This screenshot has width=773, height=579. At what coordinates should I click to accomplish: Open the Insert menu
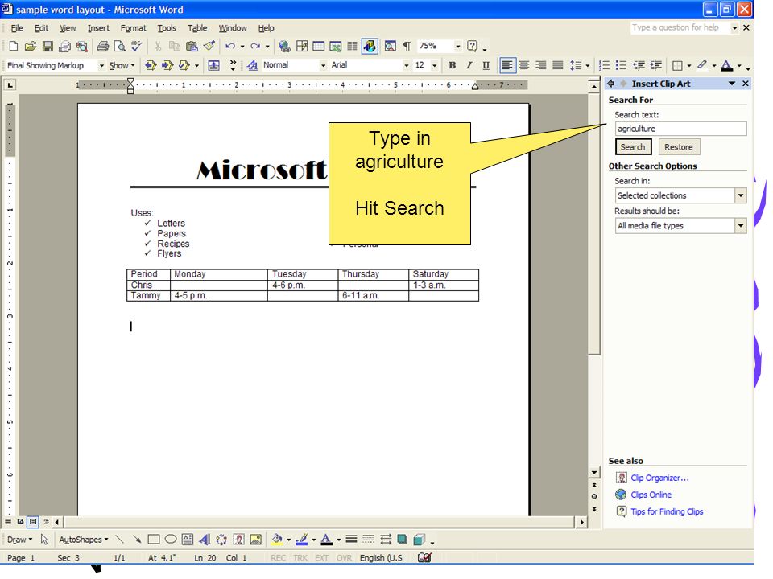coord(98,28)
